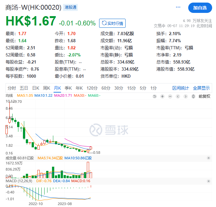Select the 年K chart tab
Image resolution: width=216 pixels, height=207 pixels.
pyautogui.click(x=79, y=88)
